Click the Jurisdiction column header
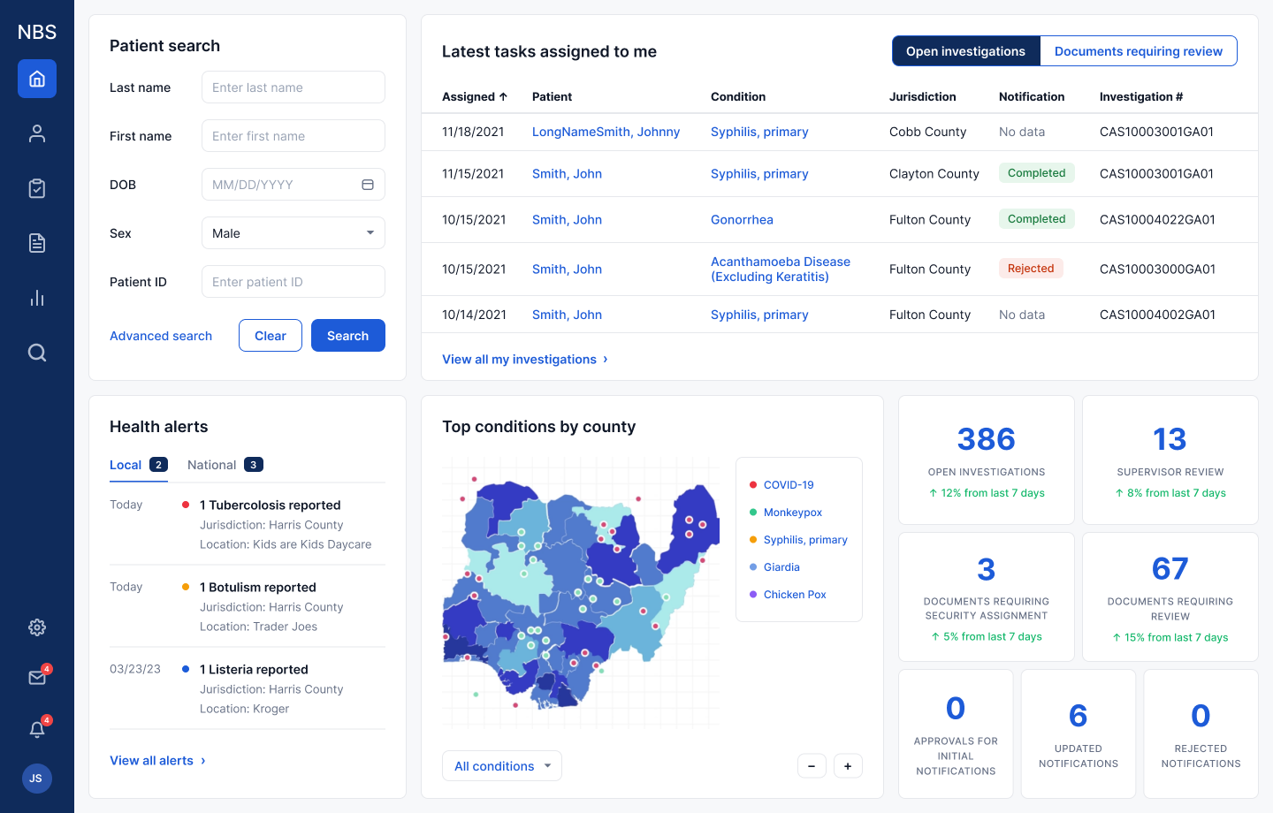 point(922,96)
